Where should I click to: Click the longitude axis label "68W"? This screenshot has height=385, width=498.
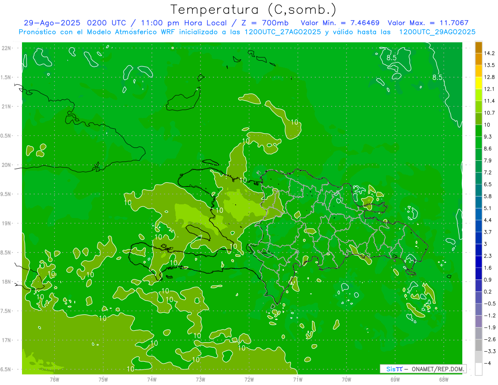point(444,380)
